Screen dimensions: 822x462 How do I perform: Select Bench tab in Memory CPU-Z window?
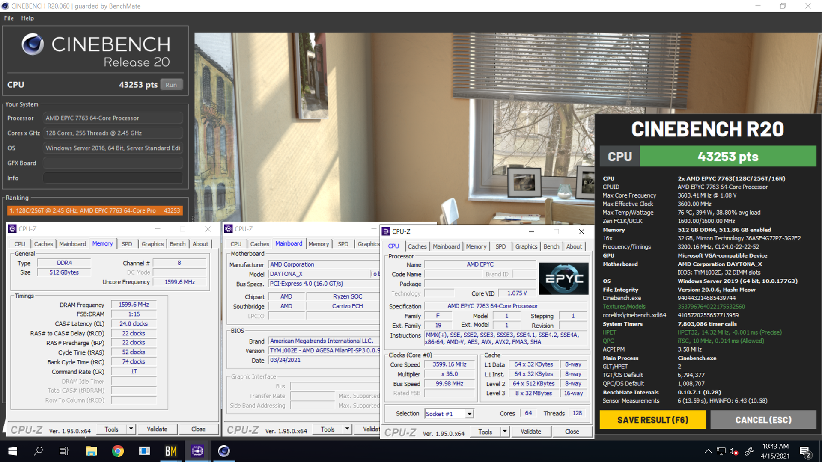coord(178,244)
